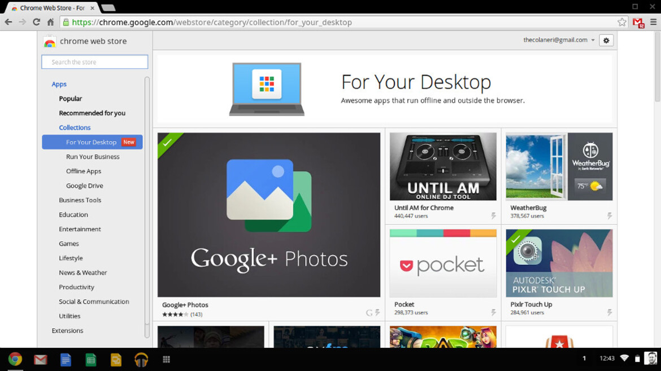This screenshot has width=661, height=371.
Task: Open the Extensions section
Action: pos(67,330)
